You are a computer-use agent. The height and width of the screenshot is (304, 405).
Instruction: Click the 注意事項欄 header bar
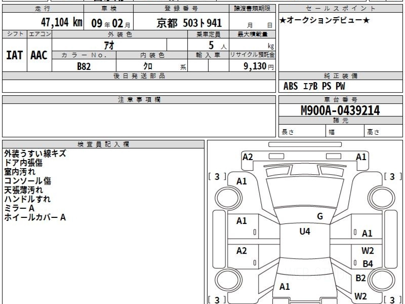click(x=139, y=100)
